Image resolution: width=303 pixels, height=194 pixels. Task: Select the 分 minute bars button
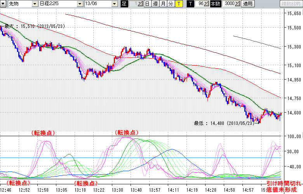click(171, 4)
